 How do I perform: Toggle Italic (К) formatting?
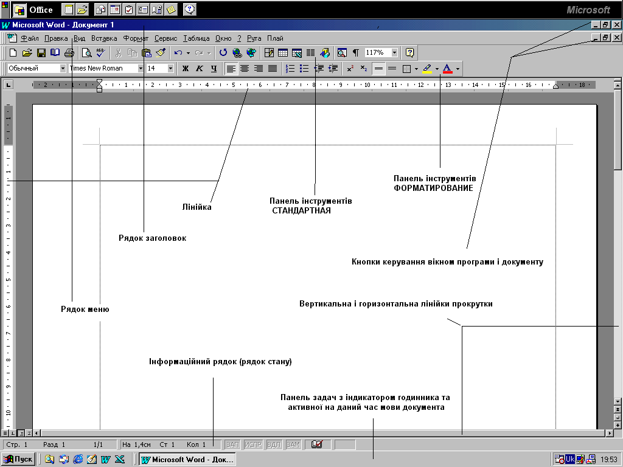[200, 69]
